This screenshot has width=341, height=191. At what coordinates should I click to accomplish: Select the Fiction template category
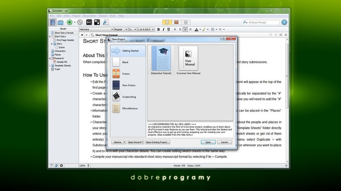tap(128, 74)
